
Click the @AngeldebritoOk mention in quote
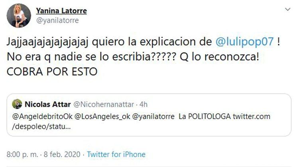(x=42, y=117)
